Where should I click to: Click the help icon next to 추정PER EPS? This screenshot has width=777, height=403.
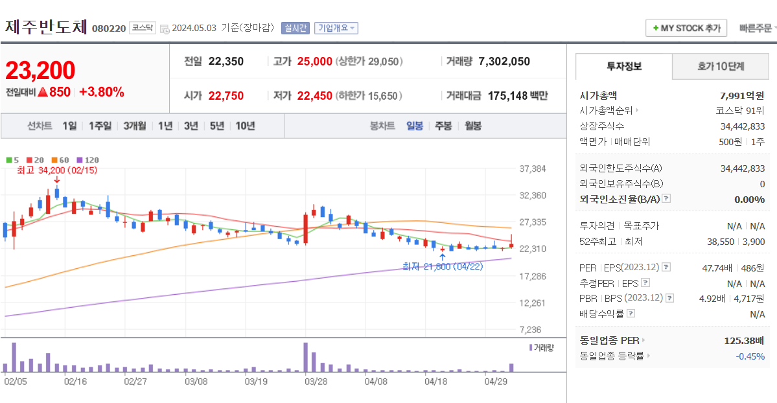[645, 282]
